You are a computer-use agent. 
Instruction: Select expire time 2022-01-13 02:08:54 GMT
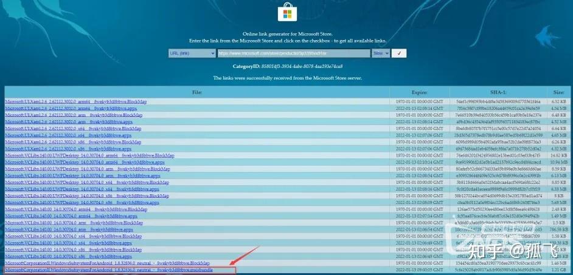(x=419, y=176)
